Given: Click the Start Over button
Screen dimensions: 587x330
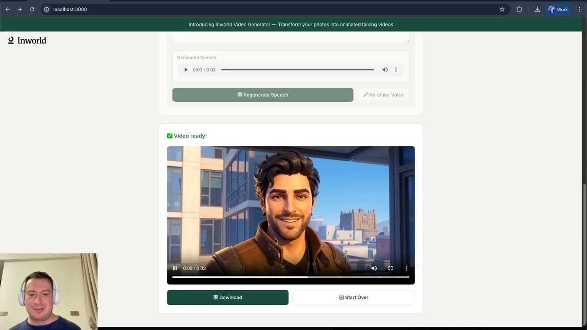Looking at the screenshot, I should point(354,297).
